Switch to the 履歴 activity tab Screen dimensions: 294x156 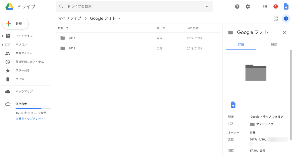(274, 44)
